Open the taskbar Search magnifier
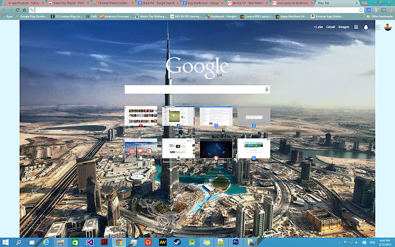The image size is (395, 247). click(19, 243)
